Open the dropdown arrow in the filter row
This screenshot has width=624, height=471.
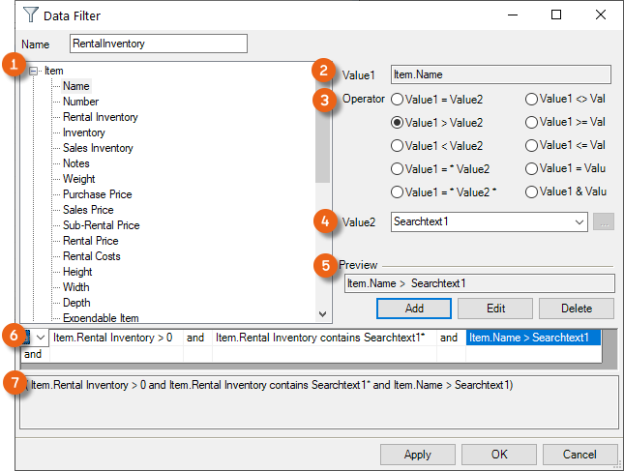[42, 338]
